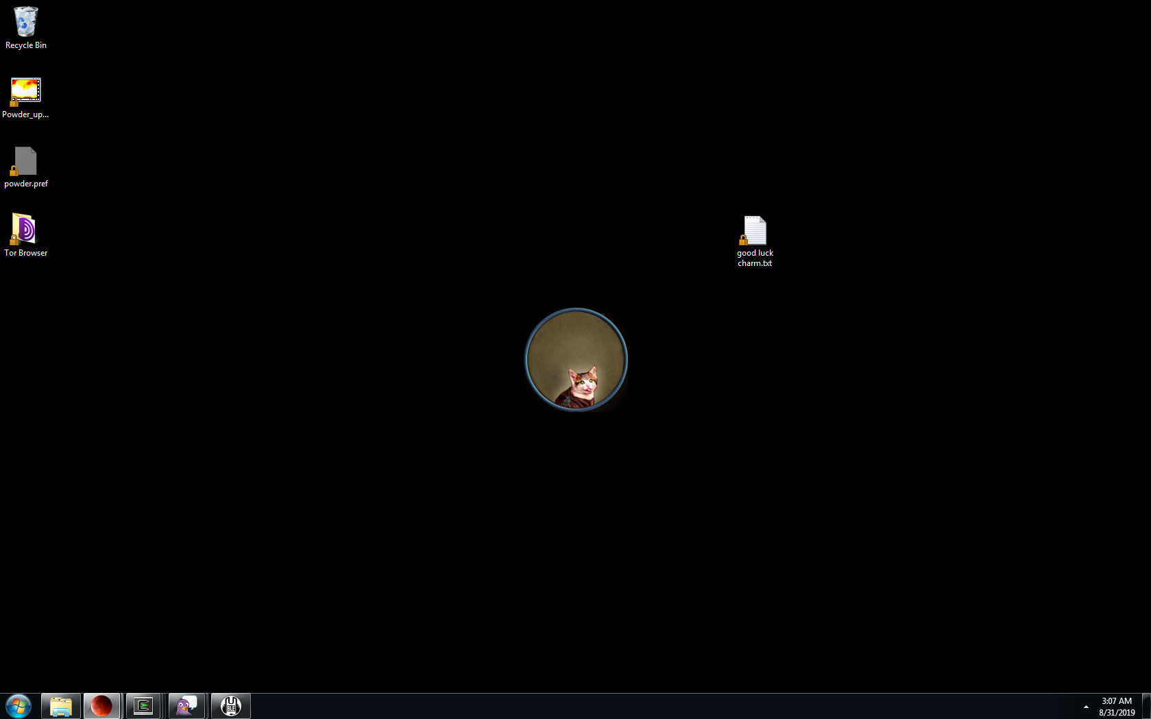This screenshot has width=1151, height=719.
Task: Click the 'Powder_up...' filename label
Action: (x=25, y=114)
